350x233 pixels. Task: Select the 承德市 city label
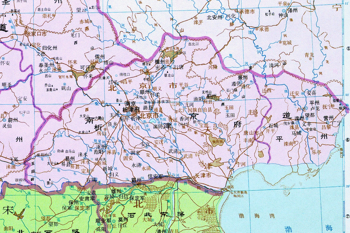click(x=247, y=12)
